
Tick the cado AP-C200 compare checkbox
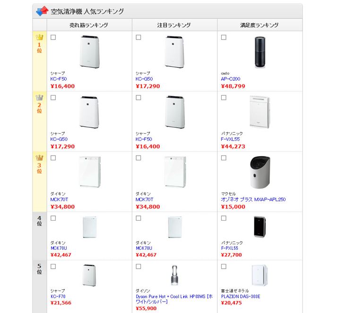(224, 37)
